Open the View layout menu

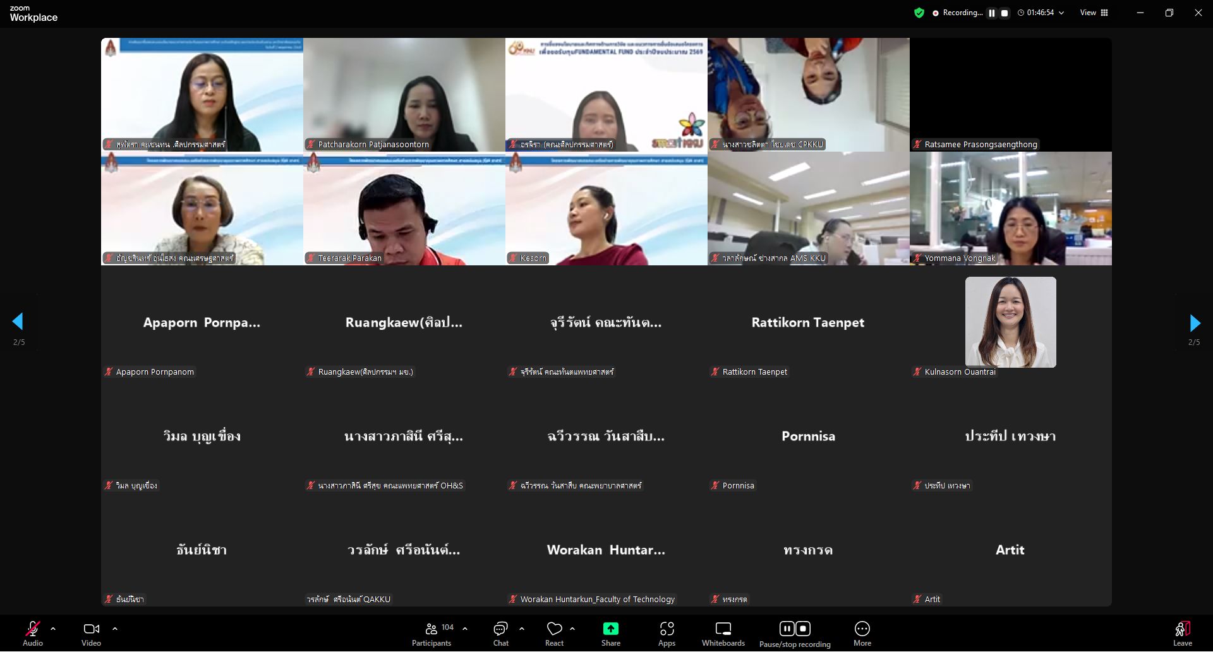coord(1094,13)
